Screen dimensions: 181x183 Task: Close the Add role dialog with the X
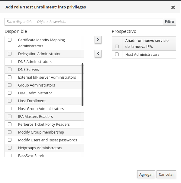coord(173,7)
